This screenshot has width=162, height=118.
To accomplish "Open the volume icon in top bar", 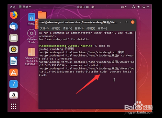I will [139, 7].
